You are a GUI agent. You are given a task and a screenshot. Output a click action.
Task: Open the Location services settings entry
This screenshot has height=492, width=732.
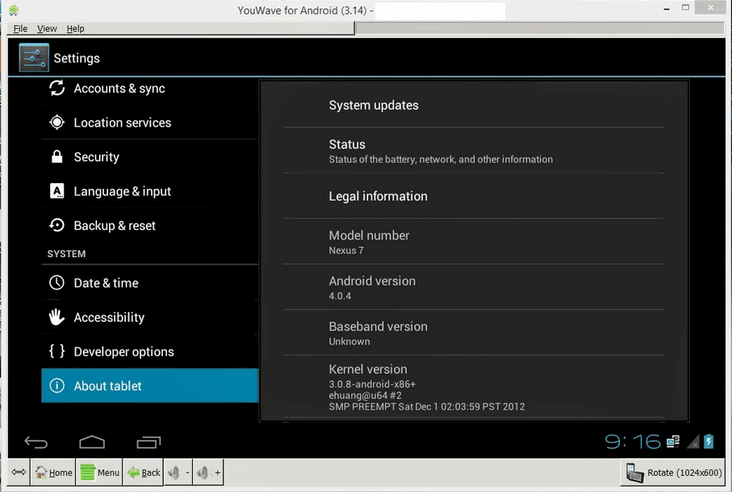click(150, 122)
